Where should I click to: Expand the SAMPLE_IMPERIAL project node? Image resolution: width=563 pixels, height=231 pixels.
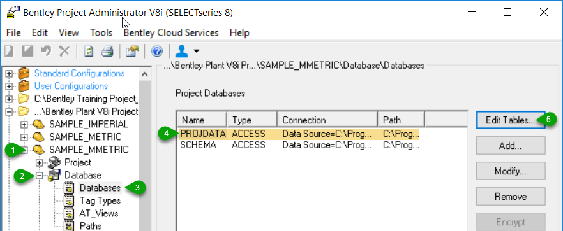click(x=24, y=125)
